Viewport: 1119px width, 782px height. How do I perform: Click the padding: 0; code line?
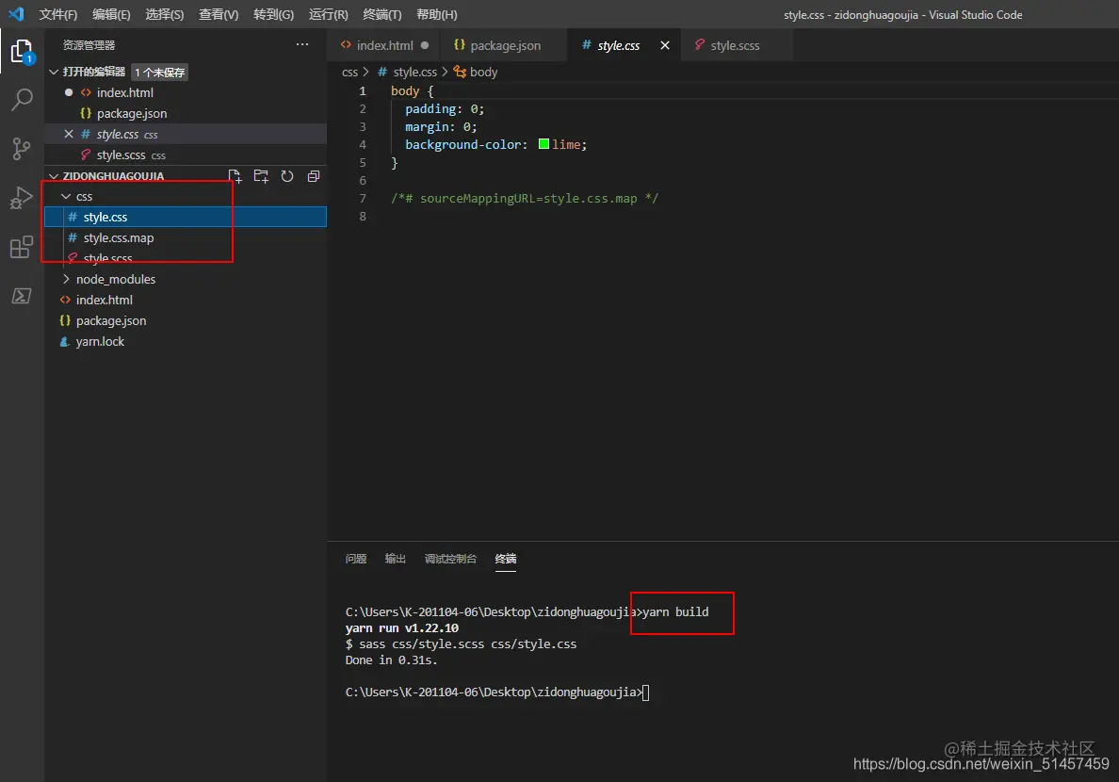pos(445,109)
